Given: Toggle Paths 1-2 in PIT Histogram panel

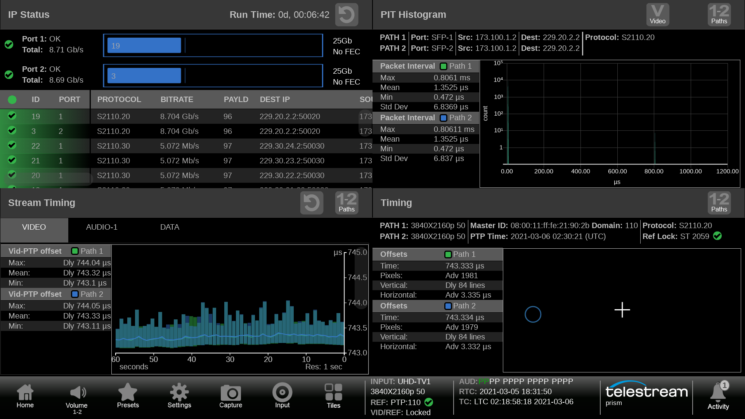Looking at the screenshot, I should click(x=719, y=15).
